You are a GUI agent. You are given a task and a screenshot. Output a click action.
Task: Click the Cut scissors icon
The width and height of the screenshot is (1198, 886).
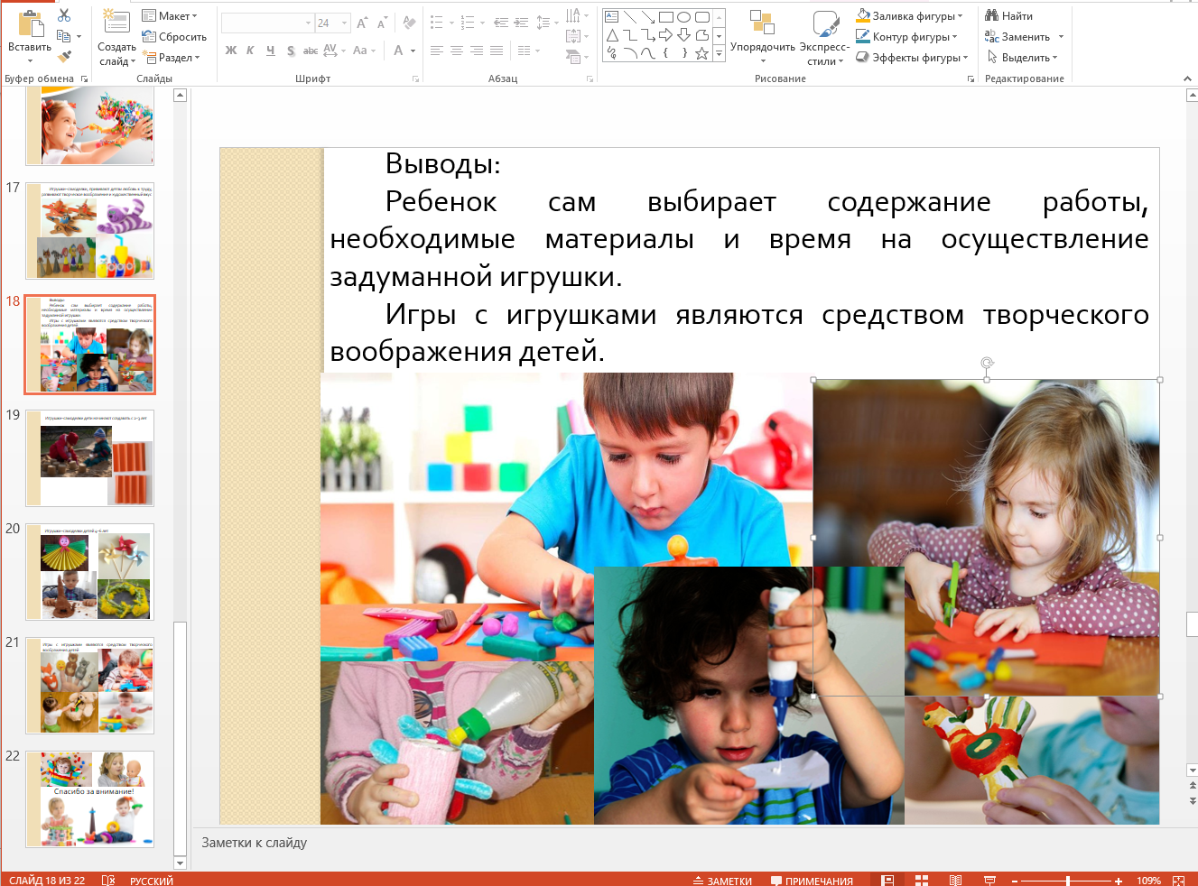coord(64,15)
